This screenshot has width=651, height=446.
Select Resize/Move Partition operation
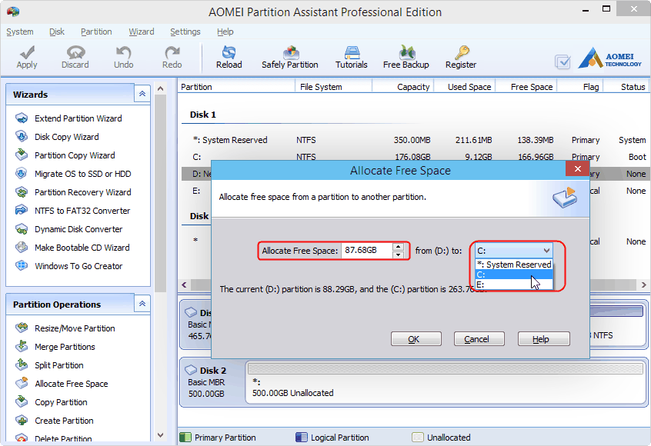click(x=75, y=328)
